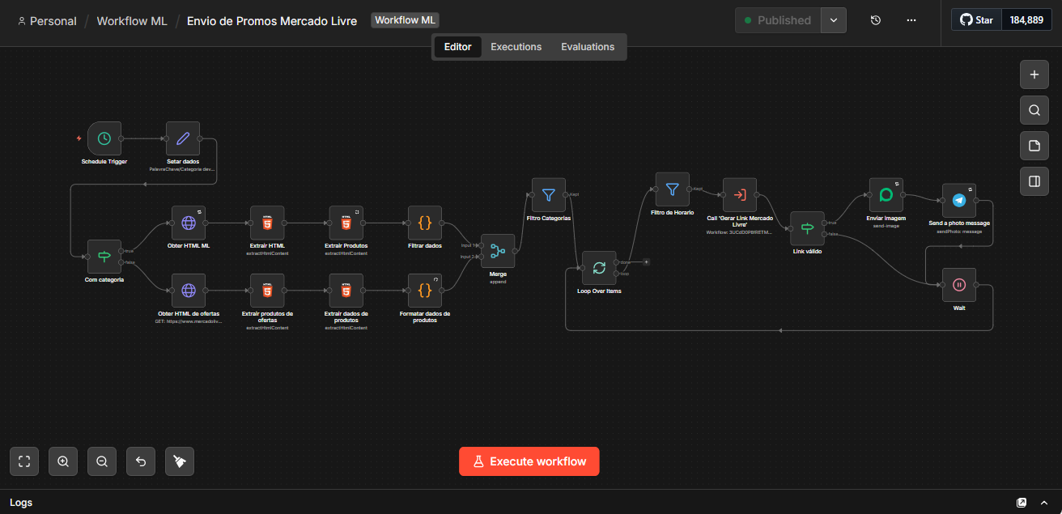Select the Wait node
The height and width of the screenshot is (514, 1062).
coord(959,285)
